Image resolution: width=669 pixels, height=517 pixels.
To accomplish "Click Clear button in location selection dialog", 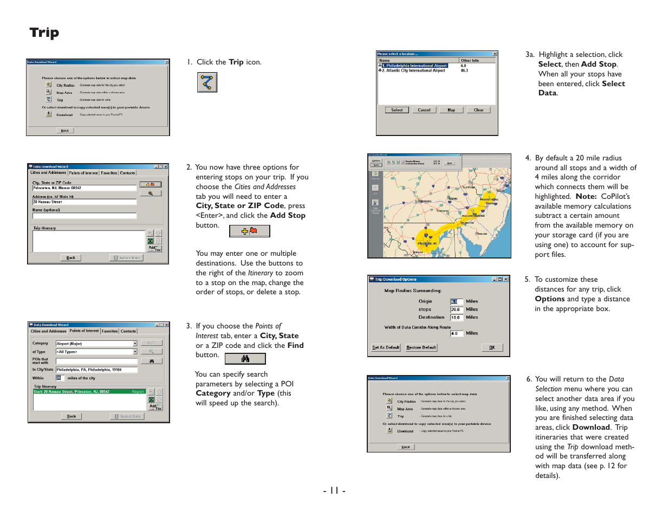I will click(x=479, y=110).
